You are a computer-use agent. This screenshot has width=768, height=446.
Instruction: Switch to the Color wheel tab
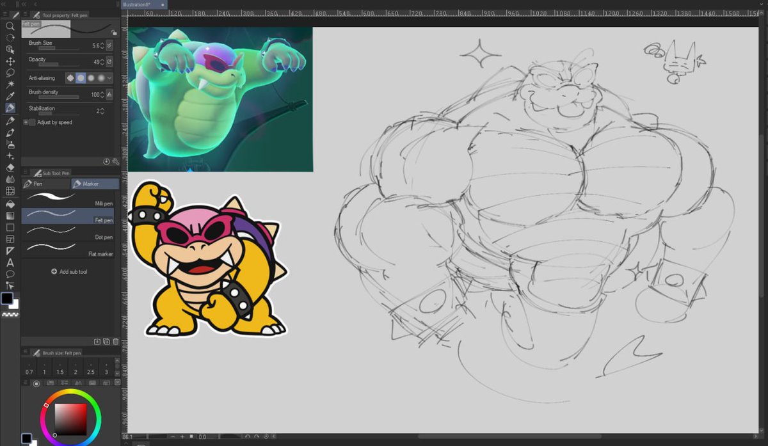pos(36,383)
